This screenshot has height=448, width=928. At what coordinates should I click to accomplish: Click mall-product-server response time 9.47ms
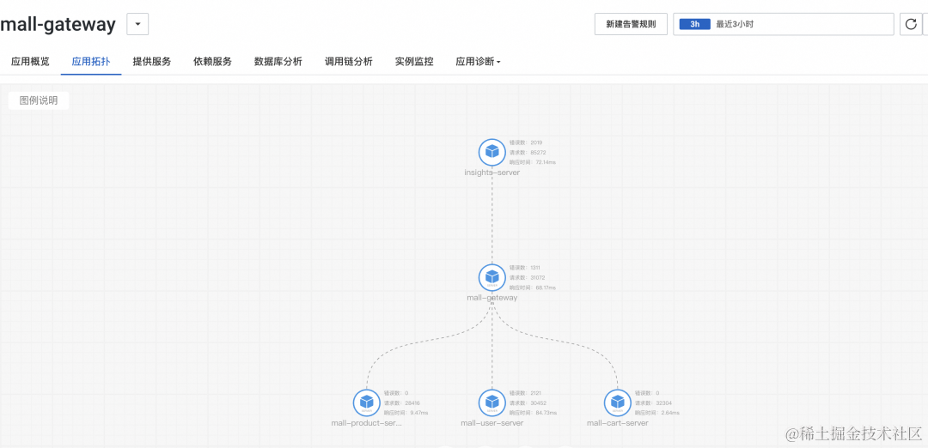click(x=406, y=413)
